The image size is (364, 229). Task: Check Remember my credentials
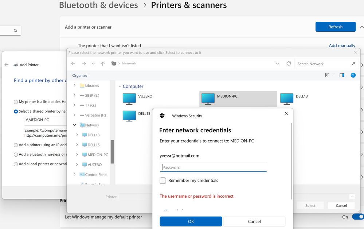(163, 181)
